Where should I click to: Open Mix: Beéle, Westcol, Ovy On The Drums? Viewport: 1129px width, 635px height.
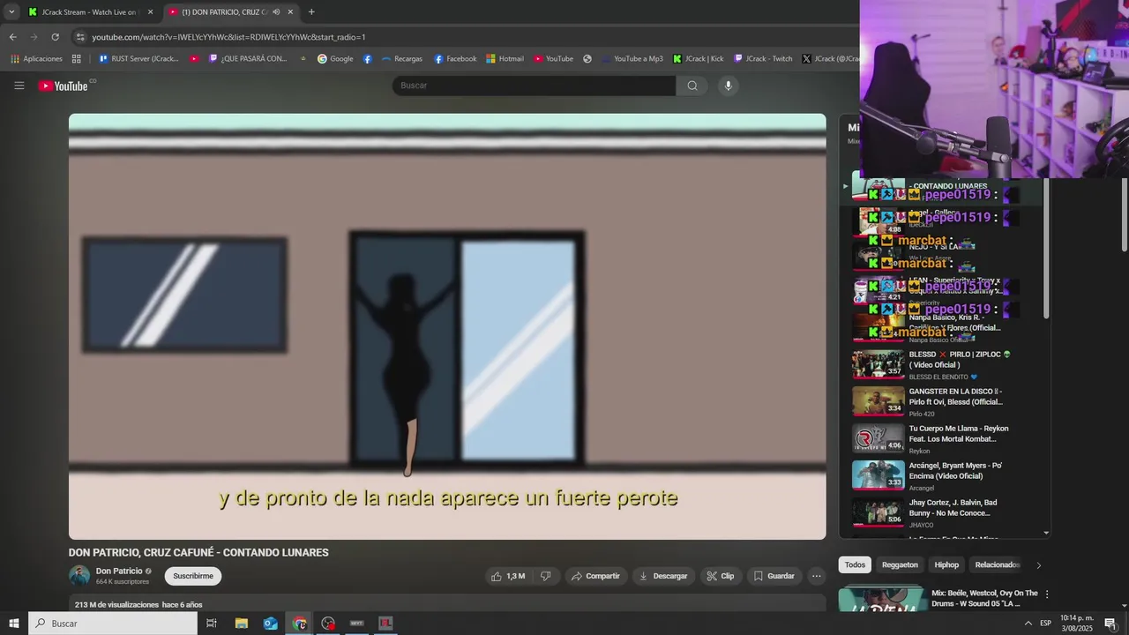pyautogui.click(x=984, y=598)
